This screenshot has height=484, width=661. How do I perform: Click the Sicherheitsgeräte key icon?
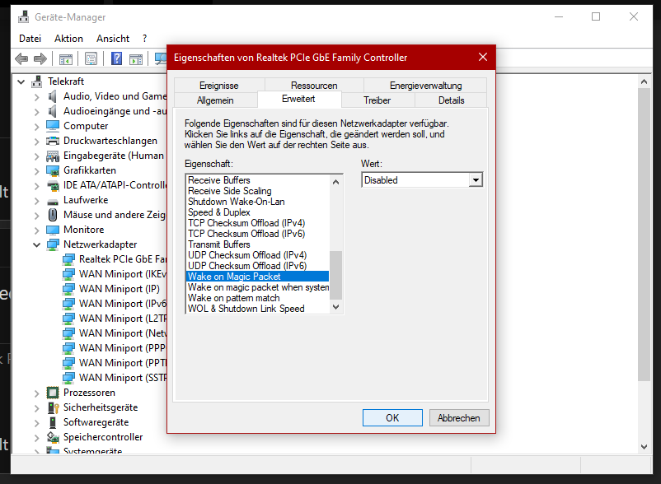click(x=53, y=407)
